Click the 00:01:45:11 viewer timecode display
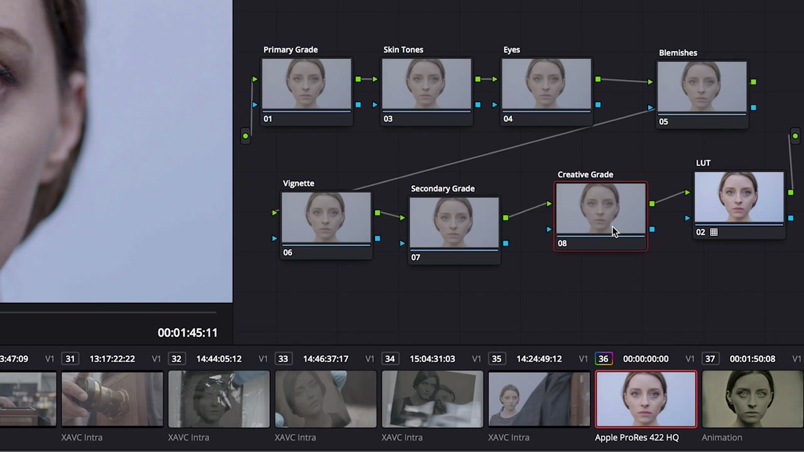Image resolution: width=804 pixels, height=452 pixels. coord(187,333)
